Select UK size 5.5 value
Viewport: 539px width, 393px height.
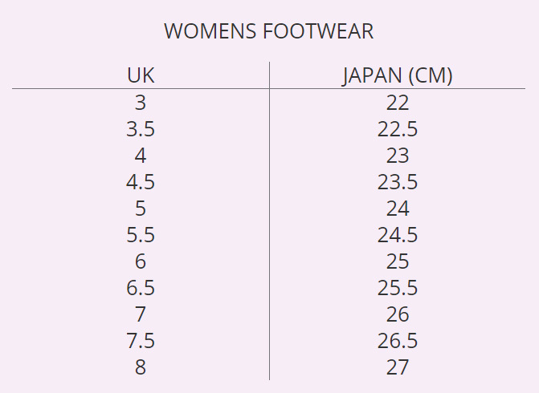pos(141,235)
